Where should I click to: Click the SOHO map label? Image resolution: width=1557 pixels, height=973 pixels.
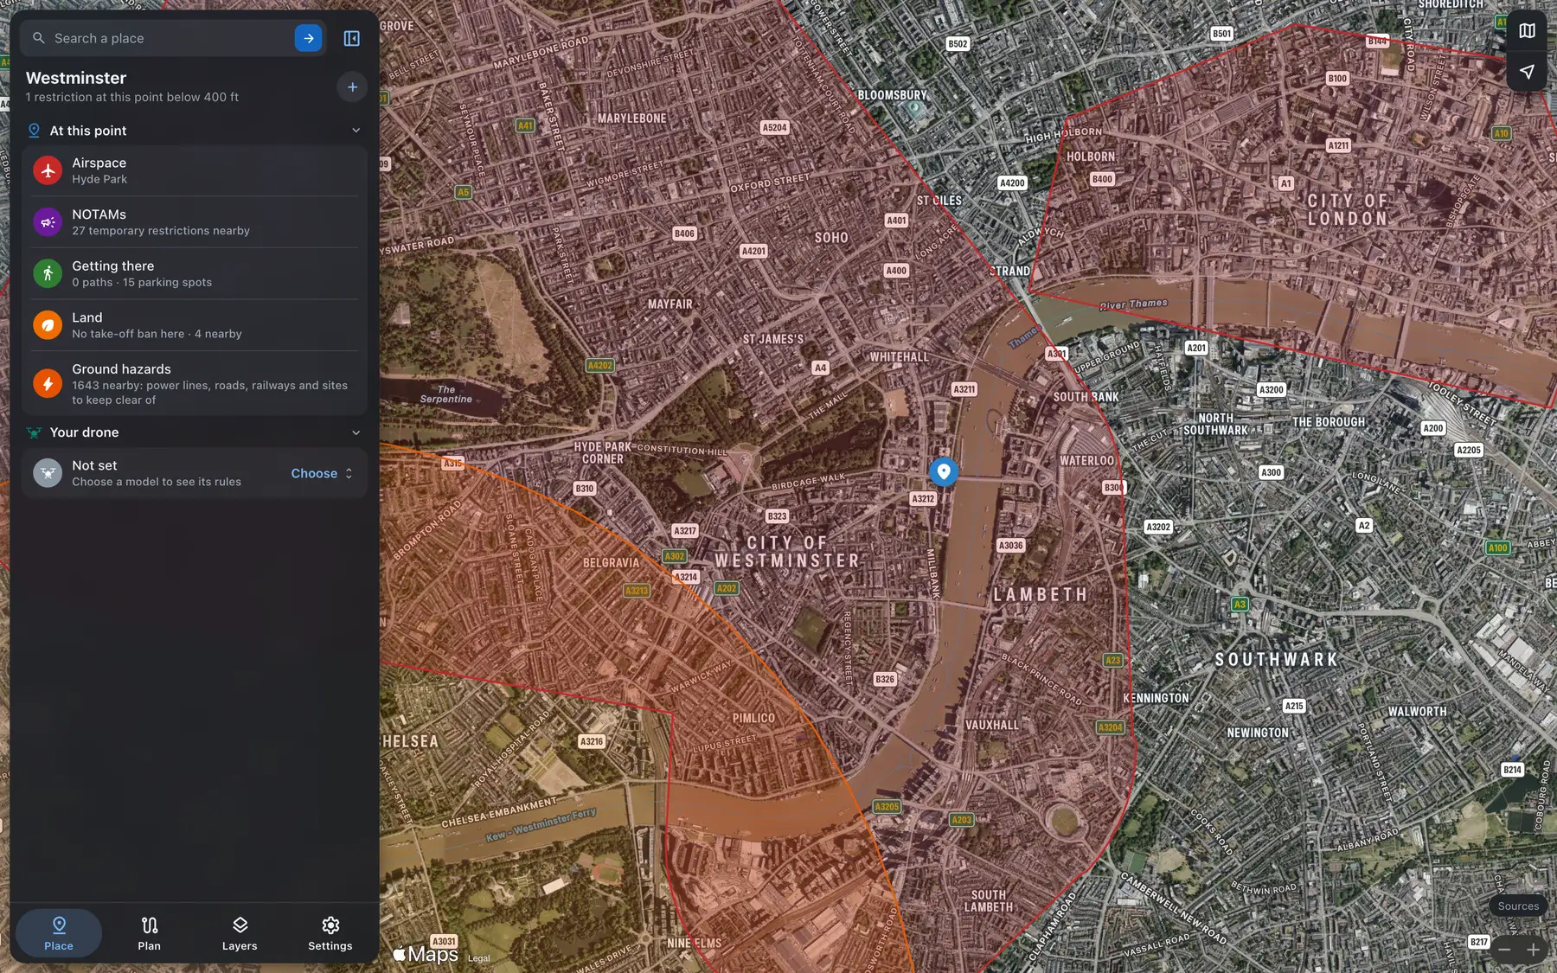point(831,238)
